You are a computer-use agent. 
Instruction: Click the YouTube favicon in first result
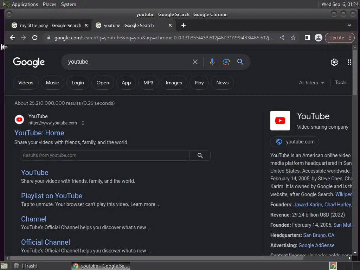coord(19,120)
